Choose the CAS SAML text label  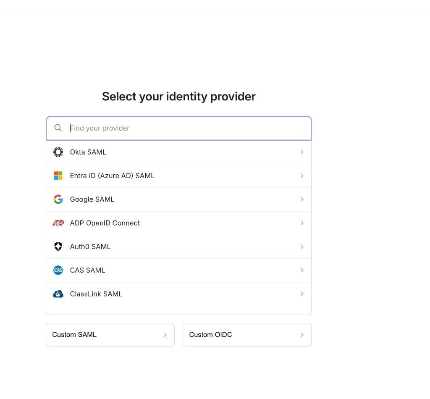tap(87, 270)
